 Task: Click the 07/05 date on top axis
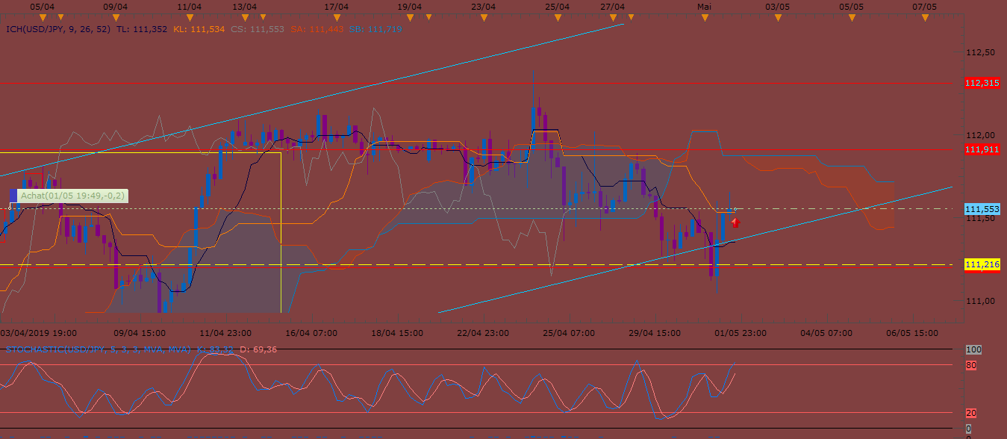[924, 6]
